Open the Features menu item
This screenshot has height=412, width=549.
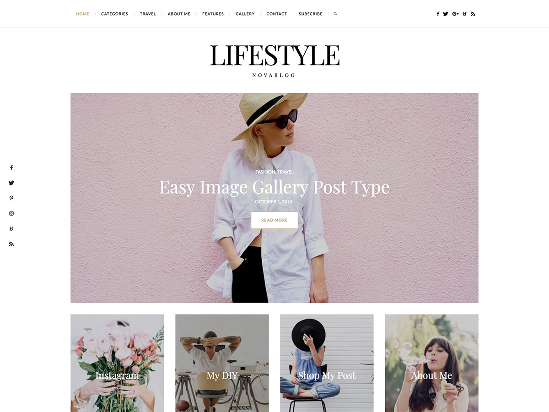213,14
